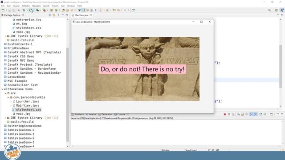
Task: Open dropdown arrow next to Run button
Action: pyautogui.click(x=34, y=10)
